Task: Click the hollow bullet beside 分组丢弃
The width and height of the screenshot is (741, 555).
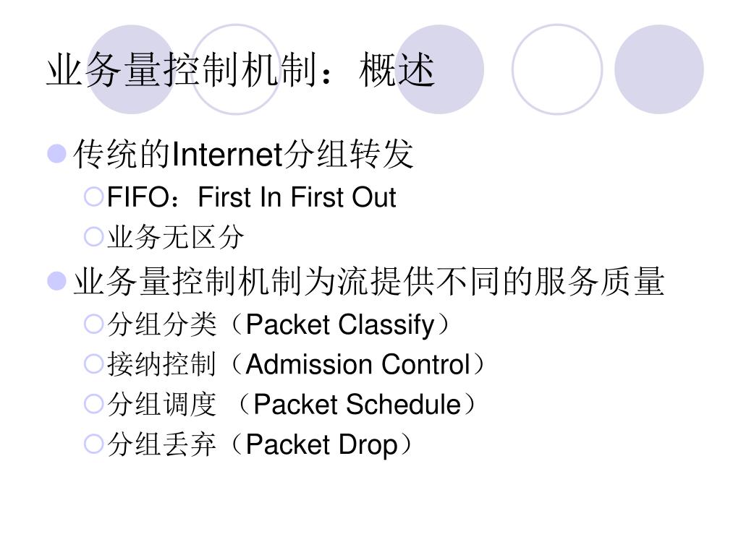Action: pos(93,444)
